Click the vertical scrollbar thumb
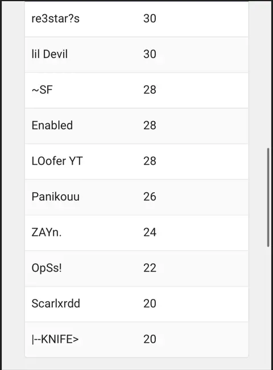 click(x=268, y=197)
